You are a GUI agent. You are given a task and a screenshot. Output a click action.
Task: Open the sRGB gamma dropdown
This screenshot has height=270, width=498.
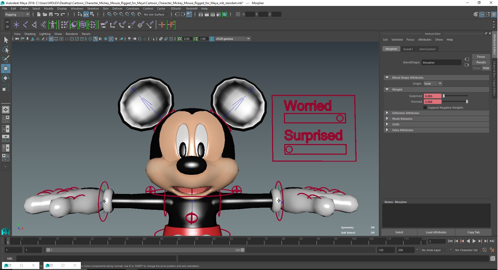[233, 39]
